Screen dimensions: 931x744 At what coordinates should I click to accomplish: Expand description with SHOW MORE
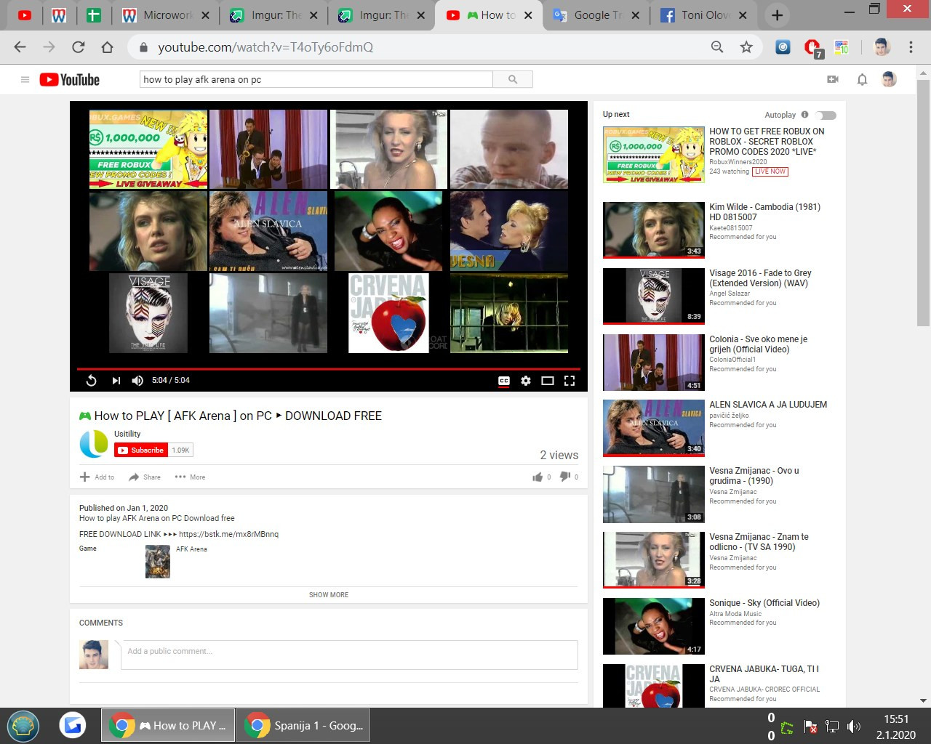329,594
